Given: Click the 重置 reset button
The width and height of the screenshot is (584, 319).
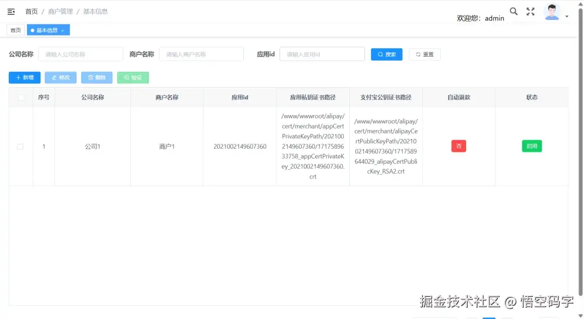Looking at the screenshot, I should point(424,54).
